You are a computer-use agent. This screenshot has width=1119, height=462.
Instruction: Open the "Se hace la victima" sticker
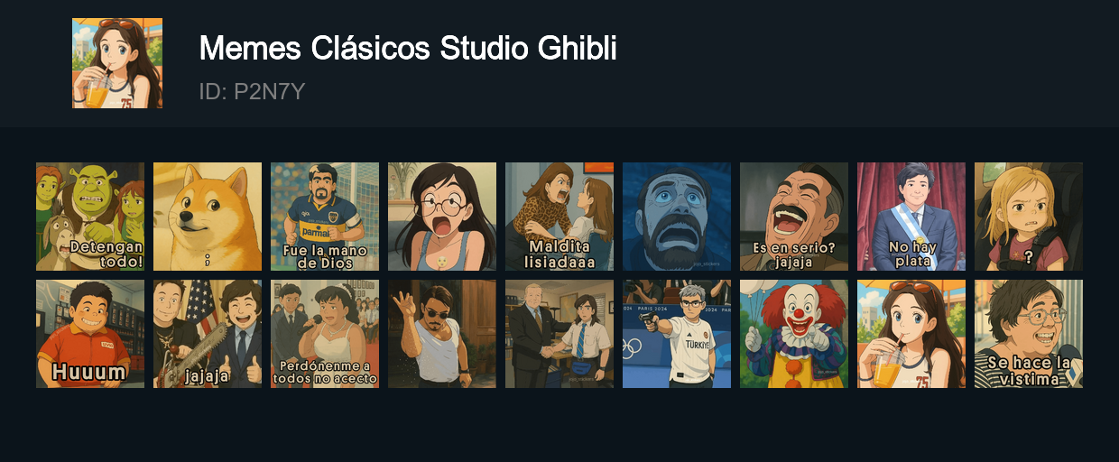point(1029,334)
